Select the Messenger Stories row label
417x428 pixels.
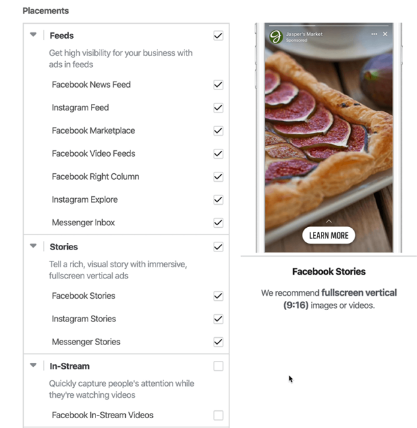[86, 342]
